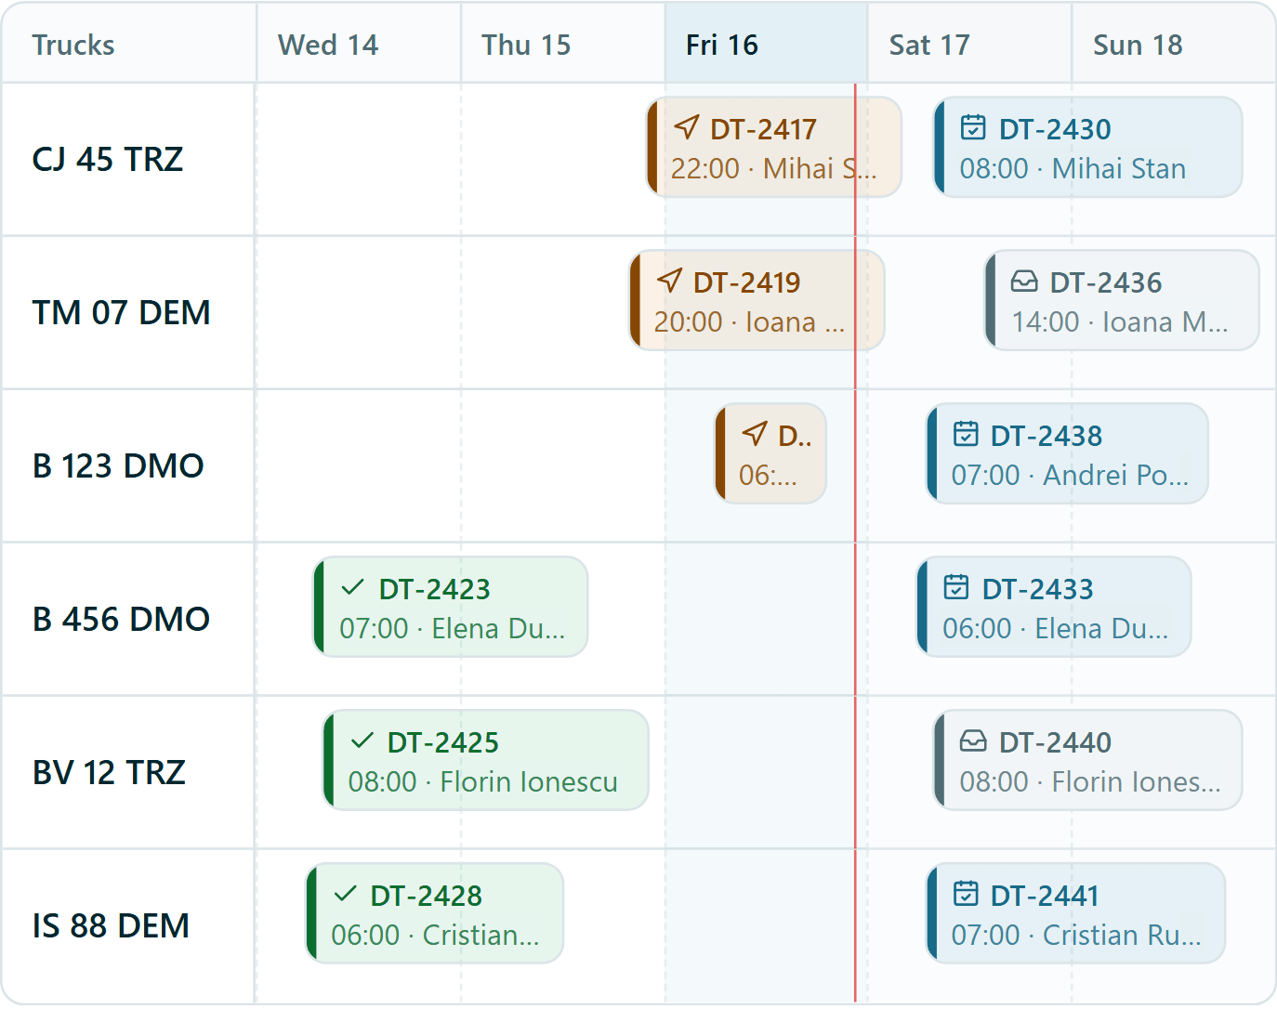This screenshot has width=1277, height=1022.
Task: Click the done checkmark on DT-2428
Action: pos(345,894)
